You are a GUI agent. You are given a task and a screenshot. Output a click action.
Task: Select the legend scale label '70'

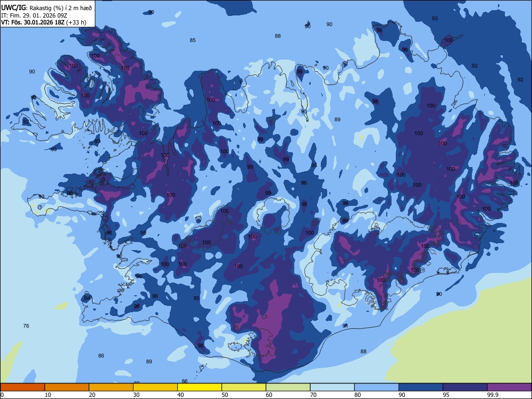[x=313, y=395]
